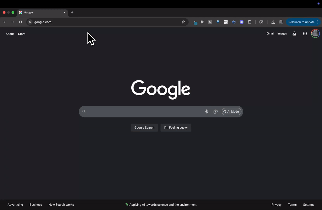The height and width of the screenshot is (210, 322).
Task: Click the Google Search button
Action: [144, 128]
